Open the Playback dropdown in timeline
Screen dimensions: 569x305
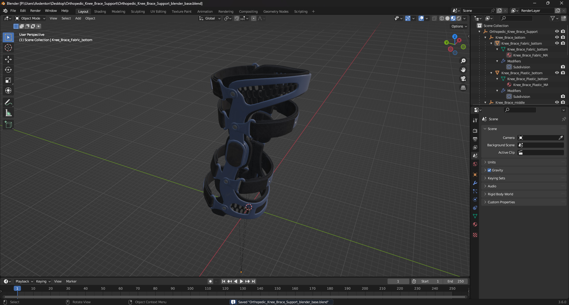(24, 281)
